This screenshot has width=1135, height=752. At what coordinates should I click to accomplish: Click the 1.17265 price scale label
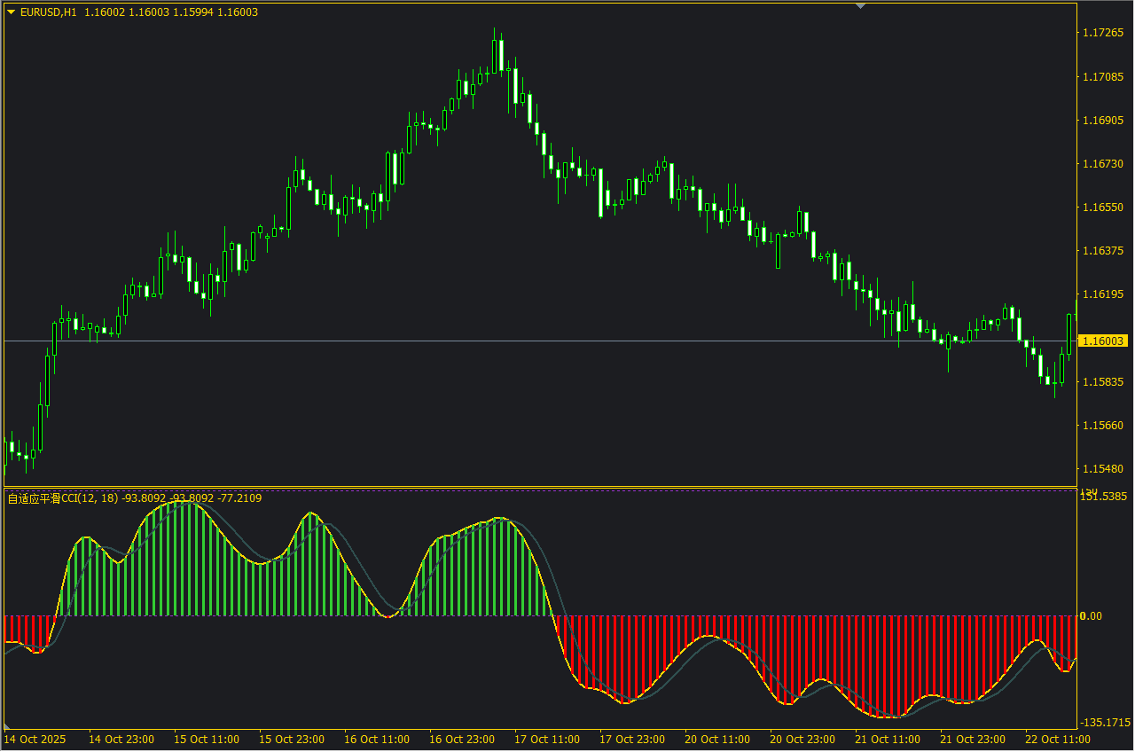click(x=1103, y=33)
